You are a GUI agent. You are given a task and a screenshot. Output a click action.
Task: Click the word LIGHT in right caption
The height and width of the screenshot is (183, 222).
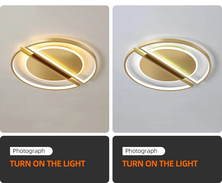point(186,164)
